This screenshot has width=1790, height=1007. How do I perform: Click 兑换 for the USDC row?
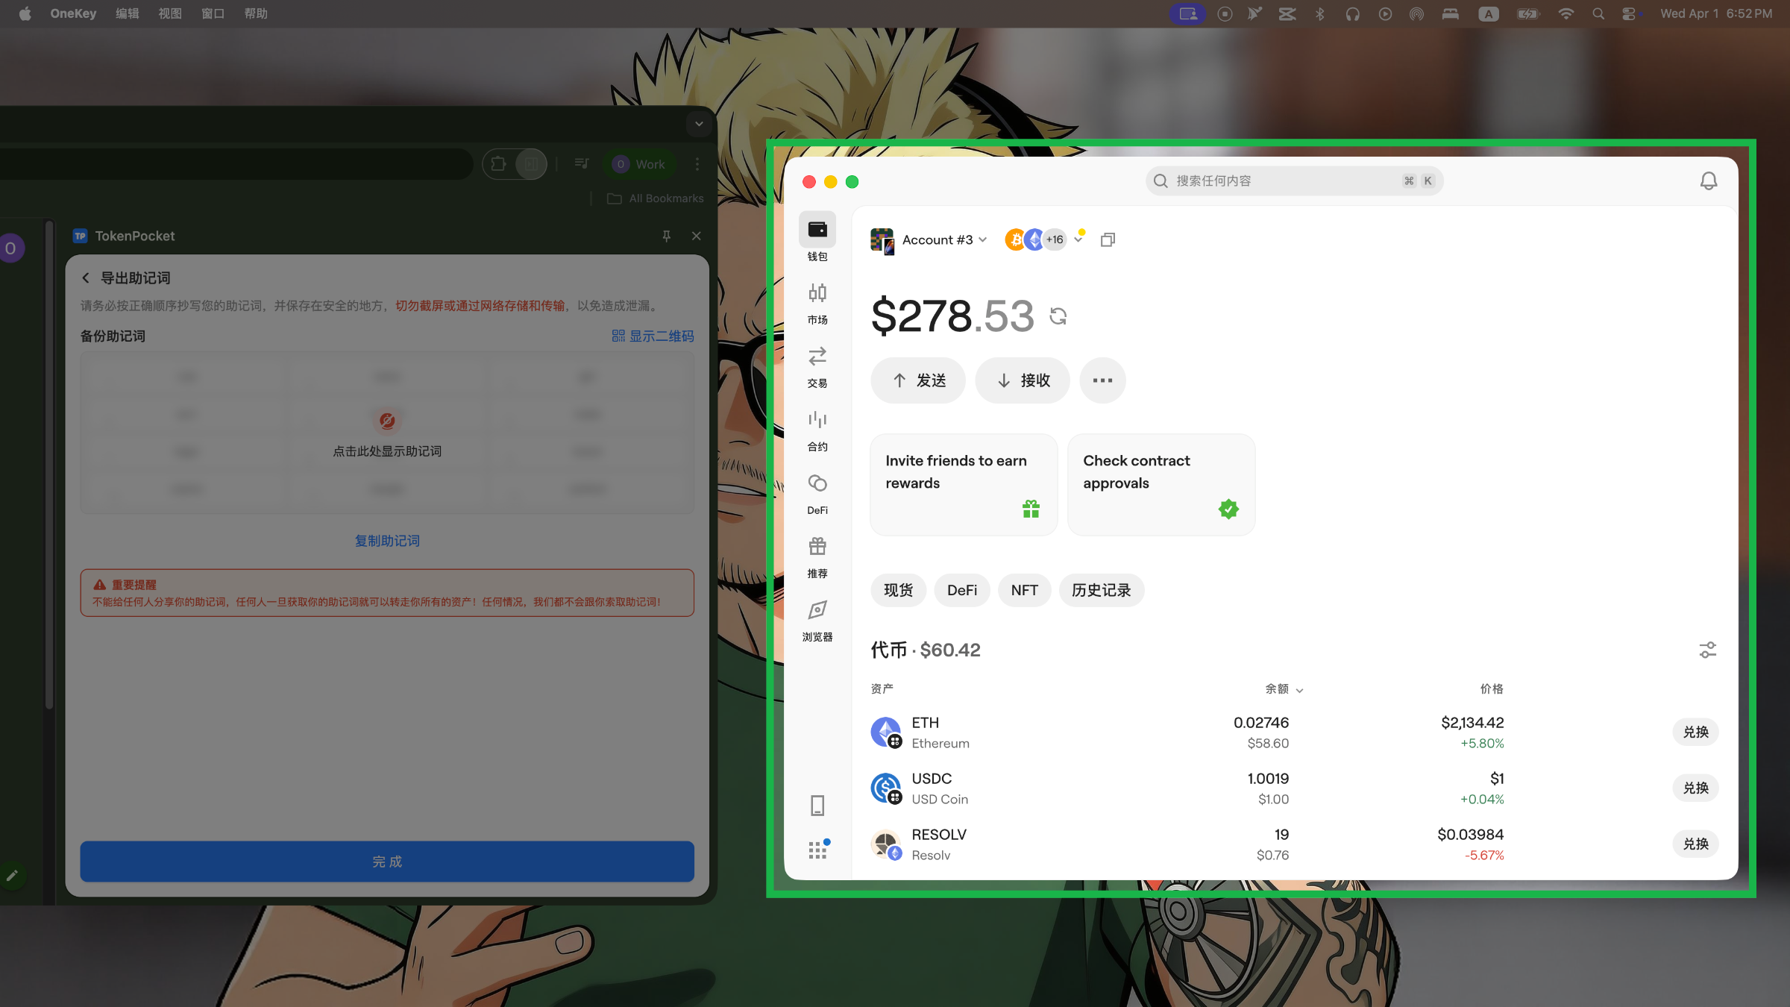pyautogui.click(x=1695, y=788)
